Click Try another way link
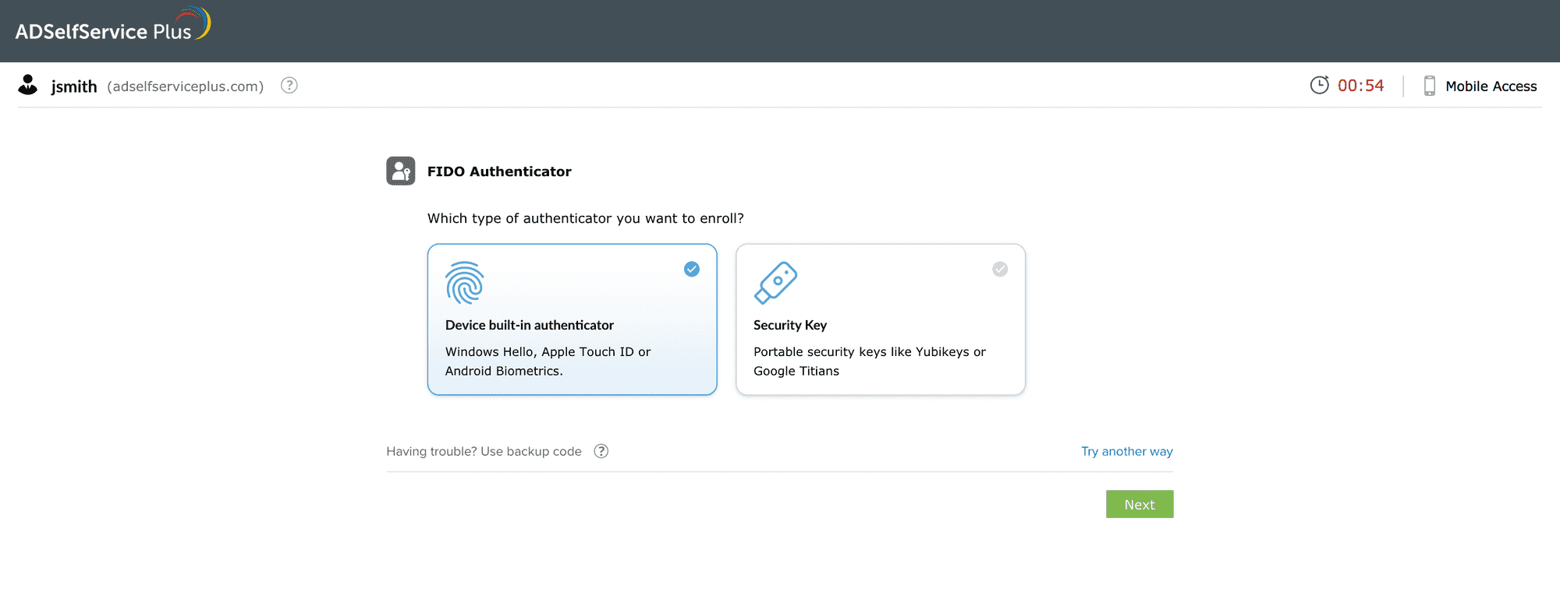This screenshot has width=1560, height=589. [1127, 452]
